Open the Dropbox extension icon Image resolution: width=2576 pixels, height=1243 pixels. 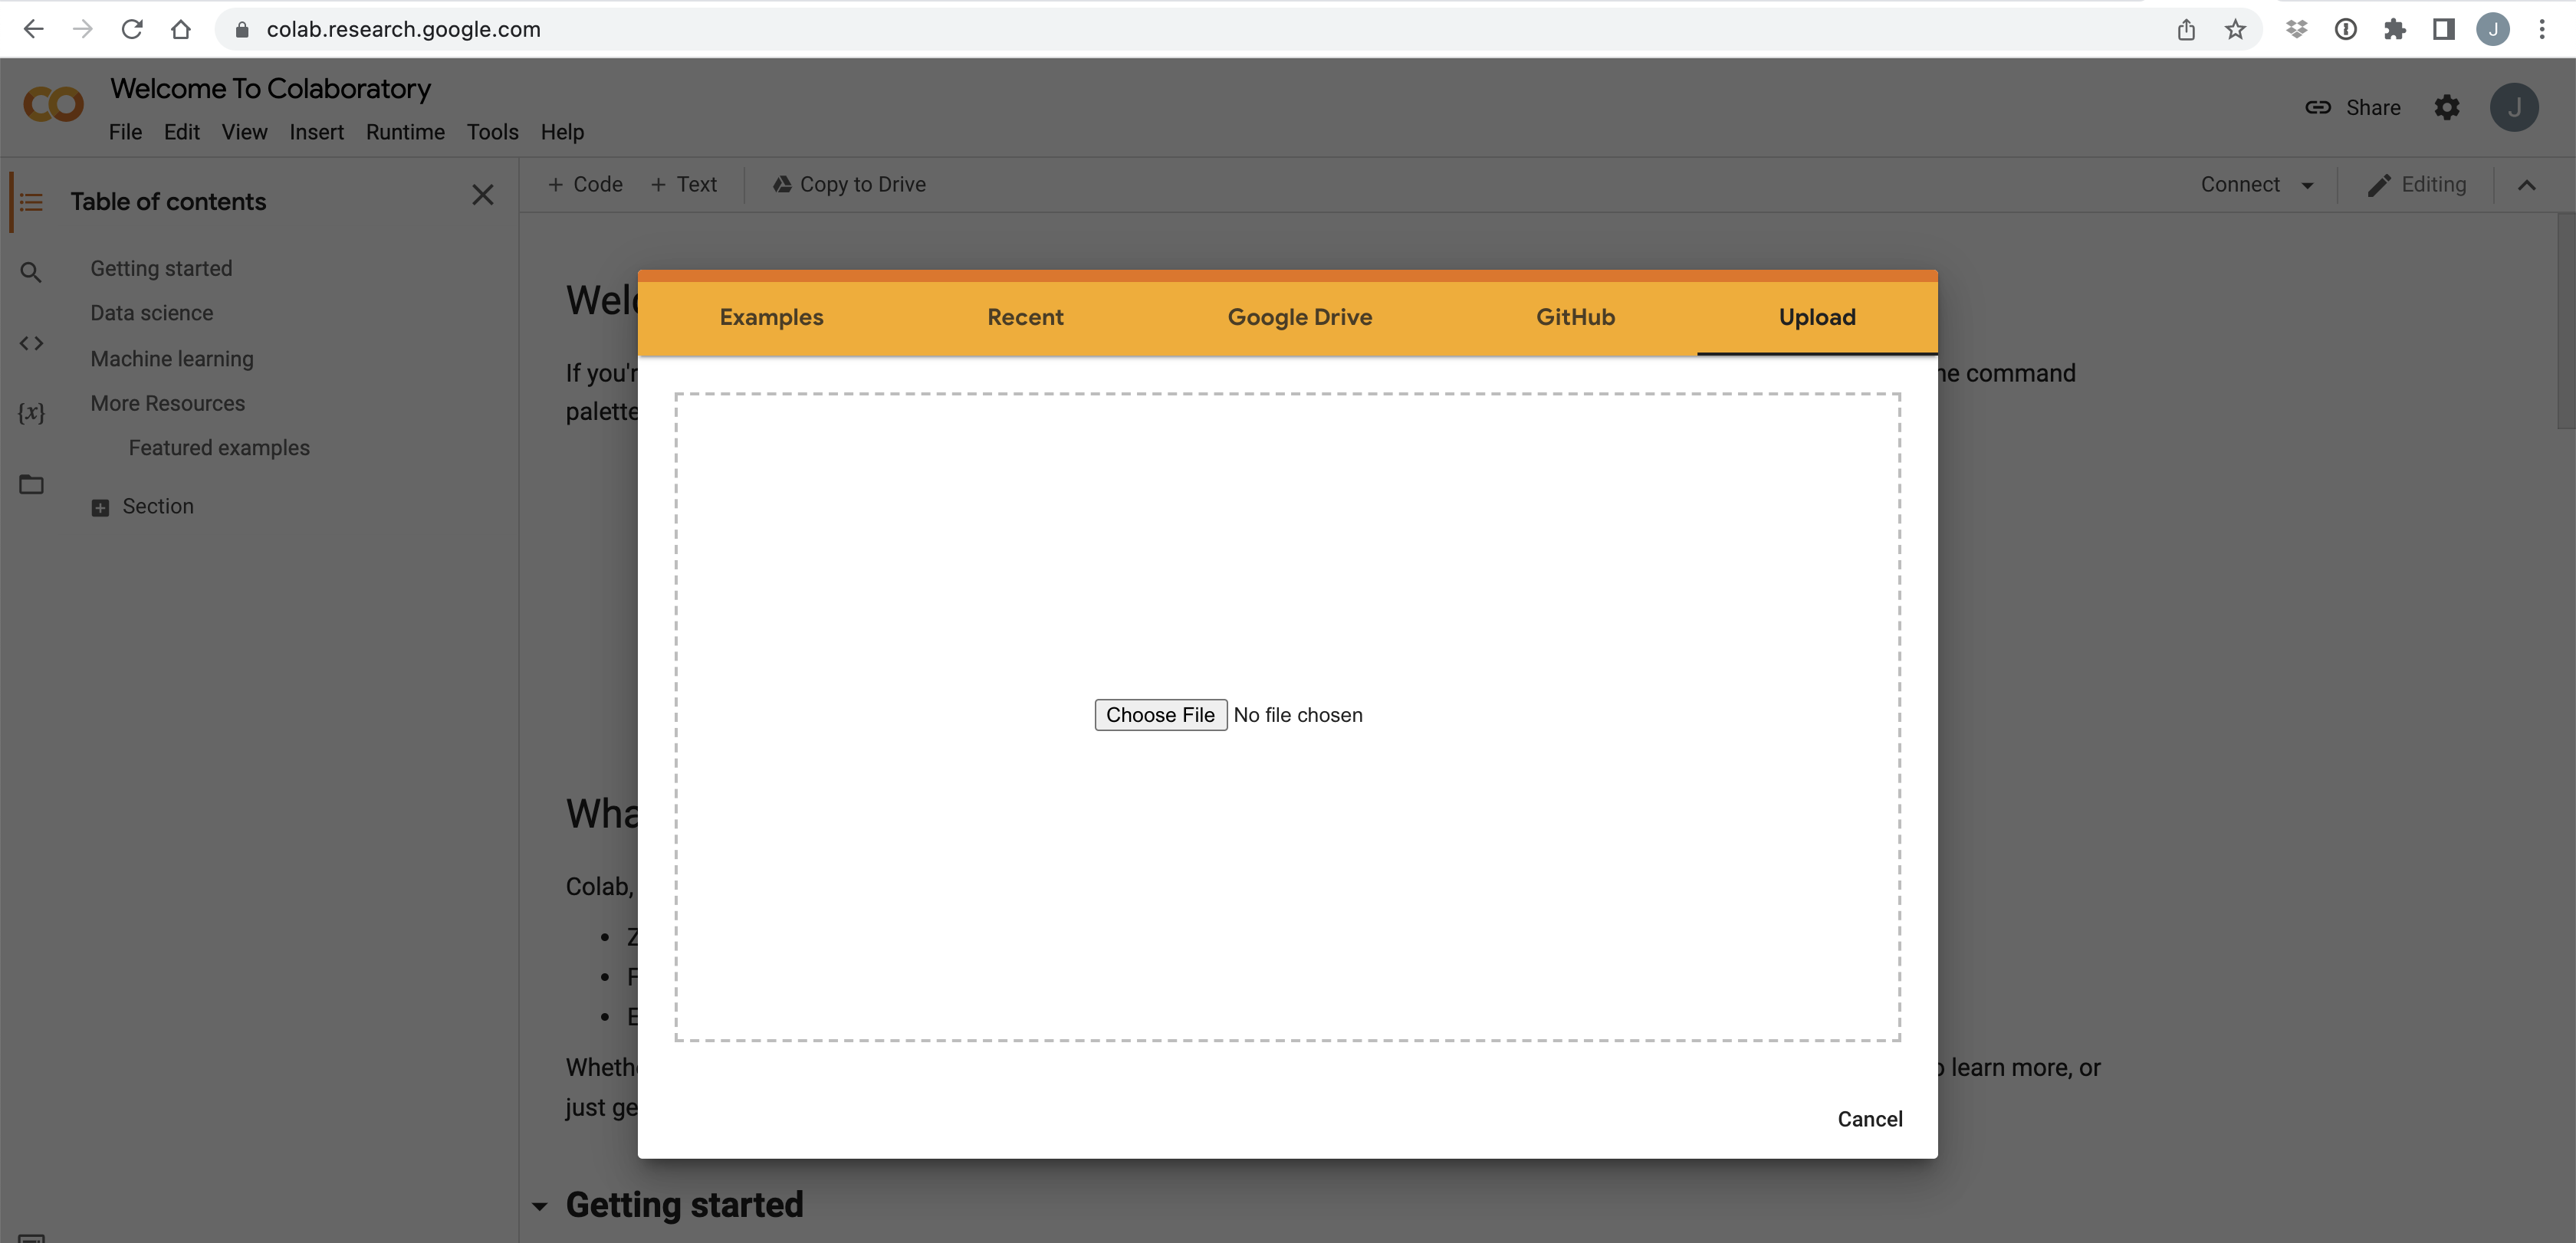pos(2297,29)
